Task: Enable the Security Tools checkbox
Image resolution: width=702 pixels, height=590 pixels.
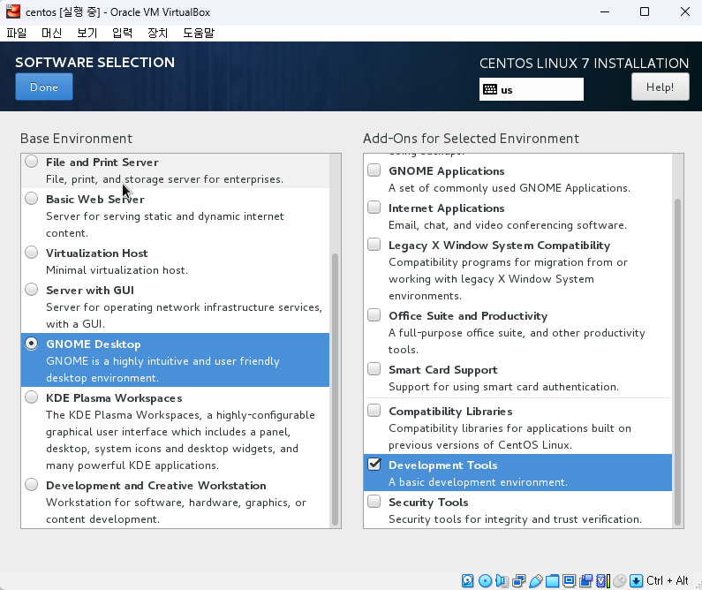Action: [374, 502]
